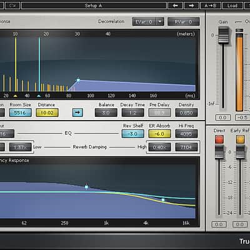Click the RVar: 0 value box
The height and width of the screenshot is (250, 250).
point(183,22)
